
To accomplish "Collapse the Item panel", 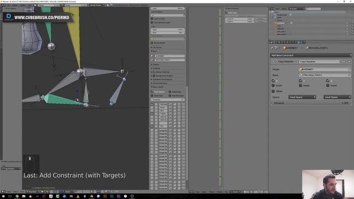I will pyautogui.click(x=154, y=51).
